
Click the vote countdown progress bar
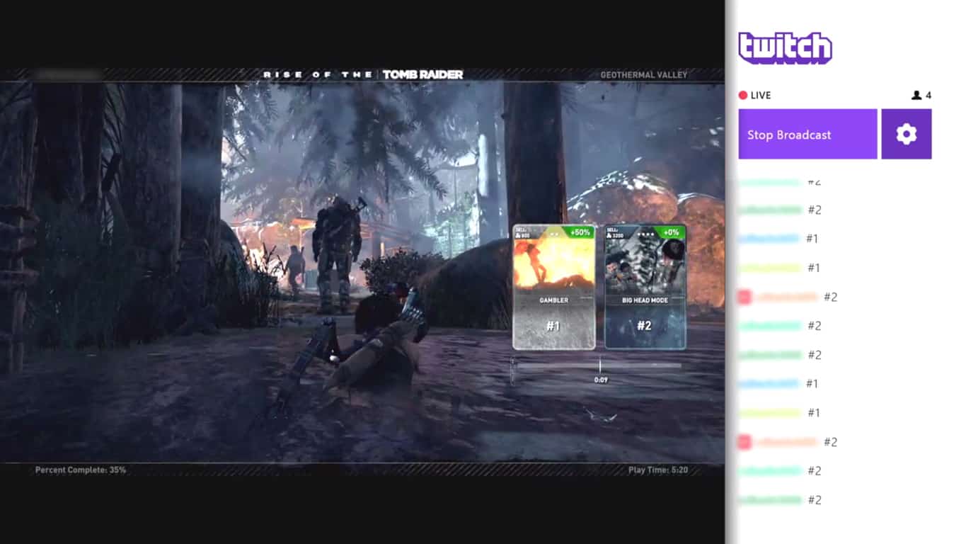pos(598,365)
